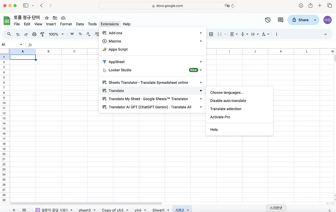Screen dimensions: 336x212
Task: Go back in Safari
Action: coord(41,6)
